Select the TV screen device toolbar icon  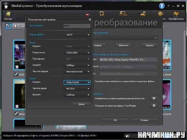click(x=102, y=14)
